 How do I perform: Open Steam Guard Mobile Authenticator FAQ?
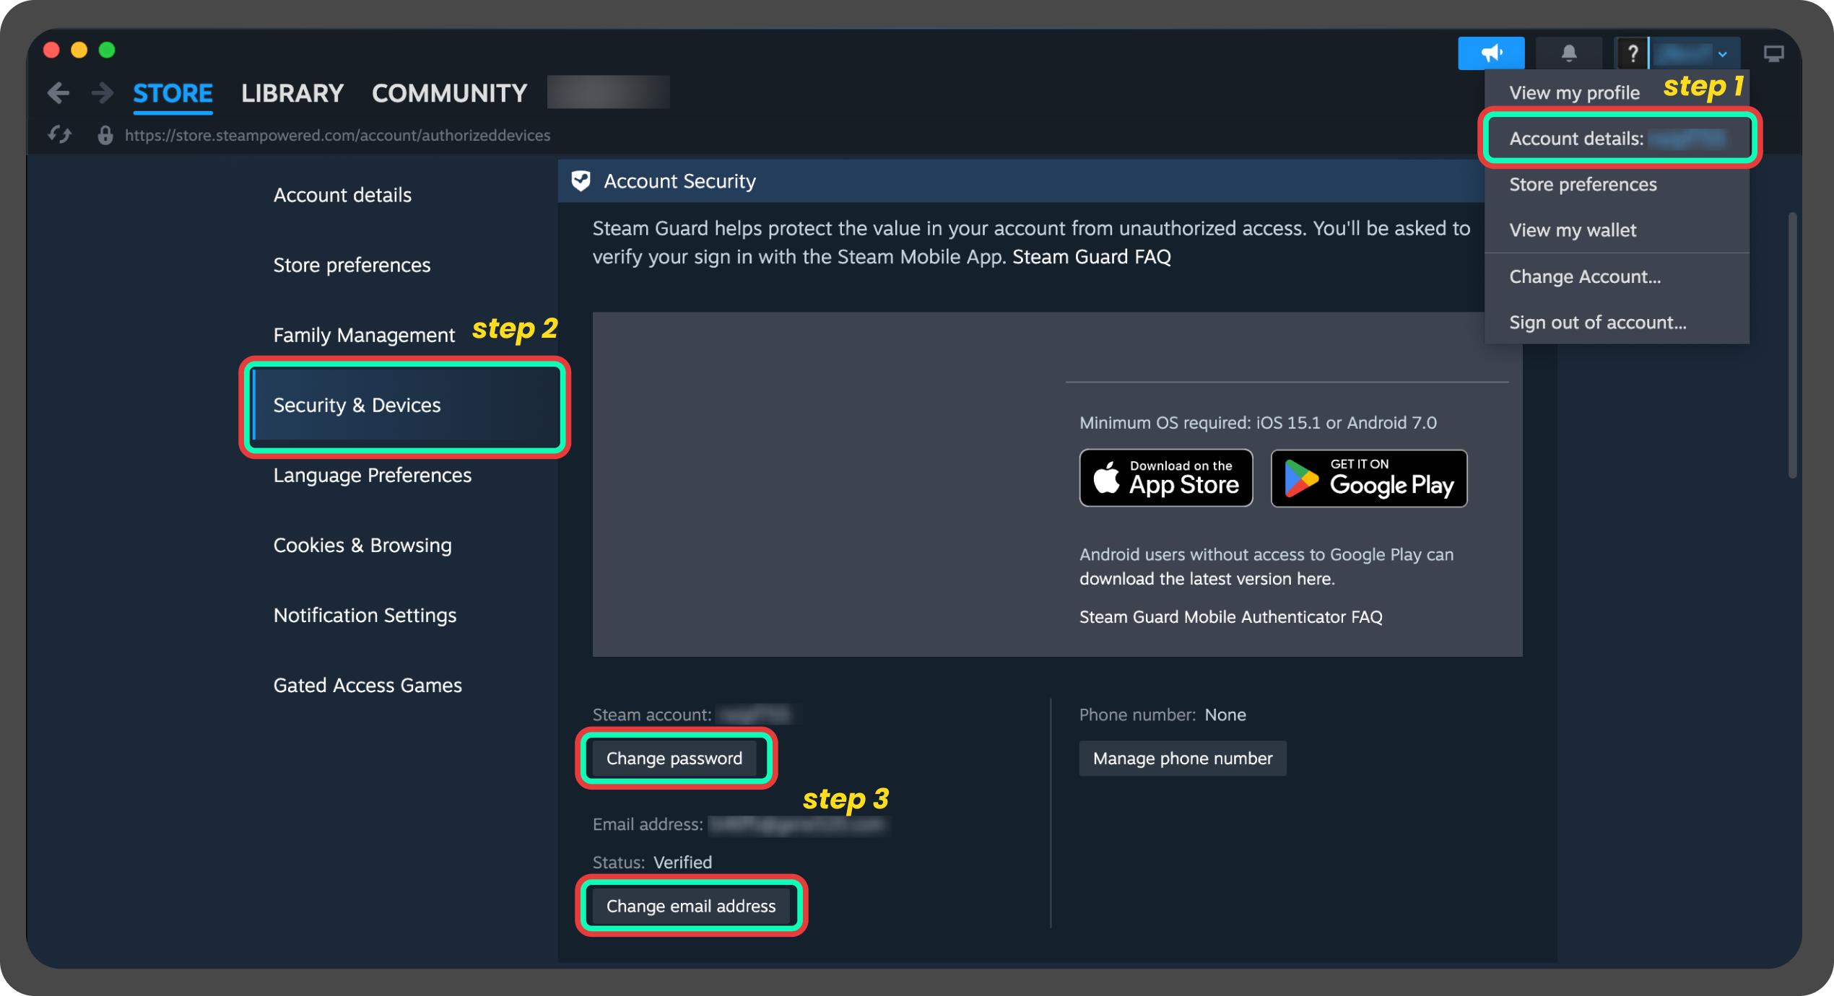1230,616
